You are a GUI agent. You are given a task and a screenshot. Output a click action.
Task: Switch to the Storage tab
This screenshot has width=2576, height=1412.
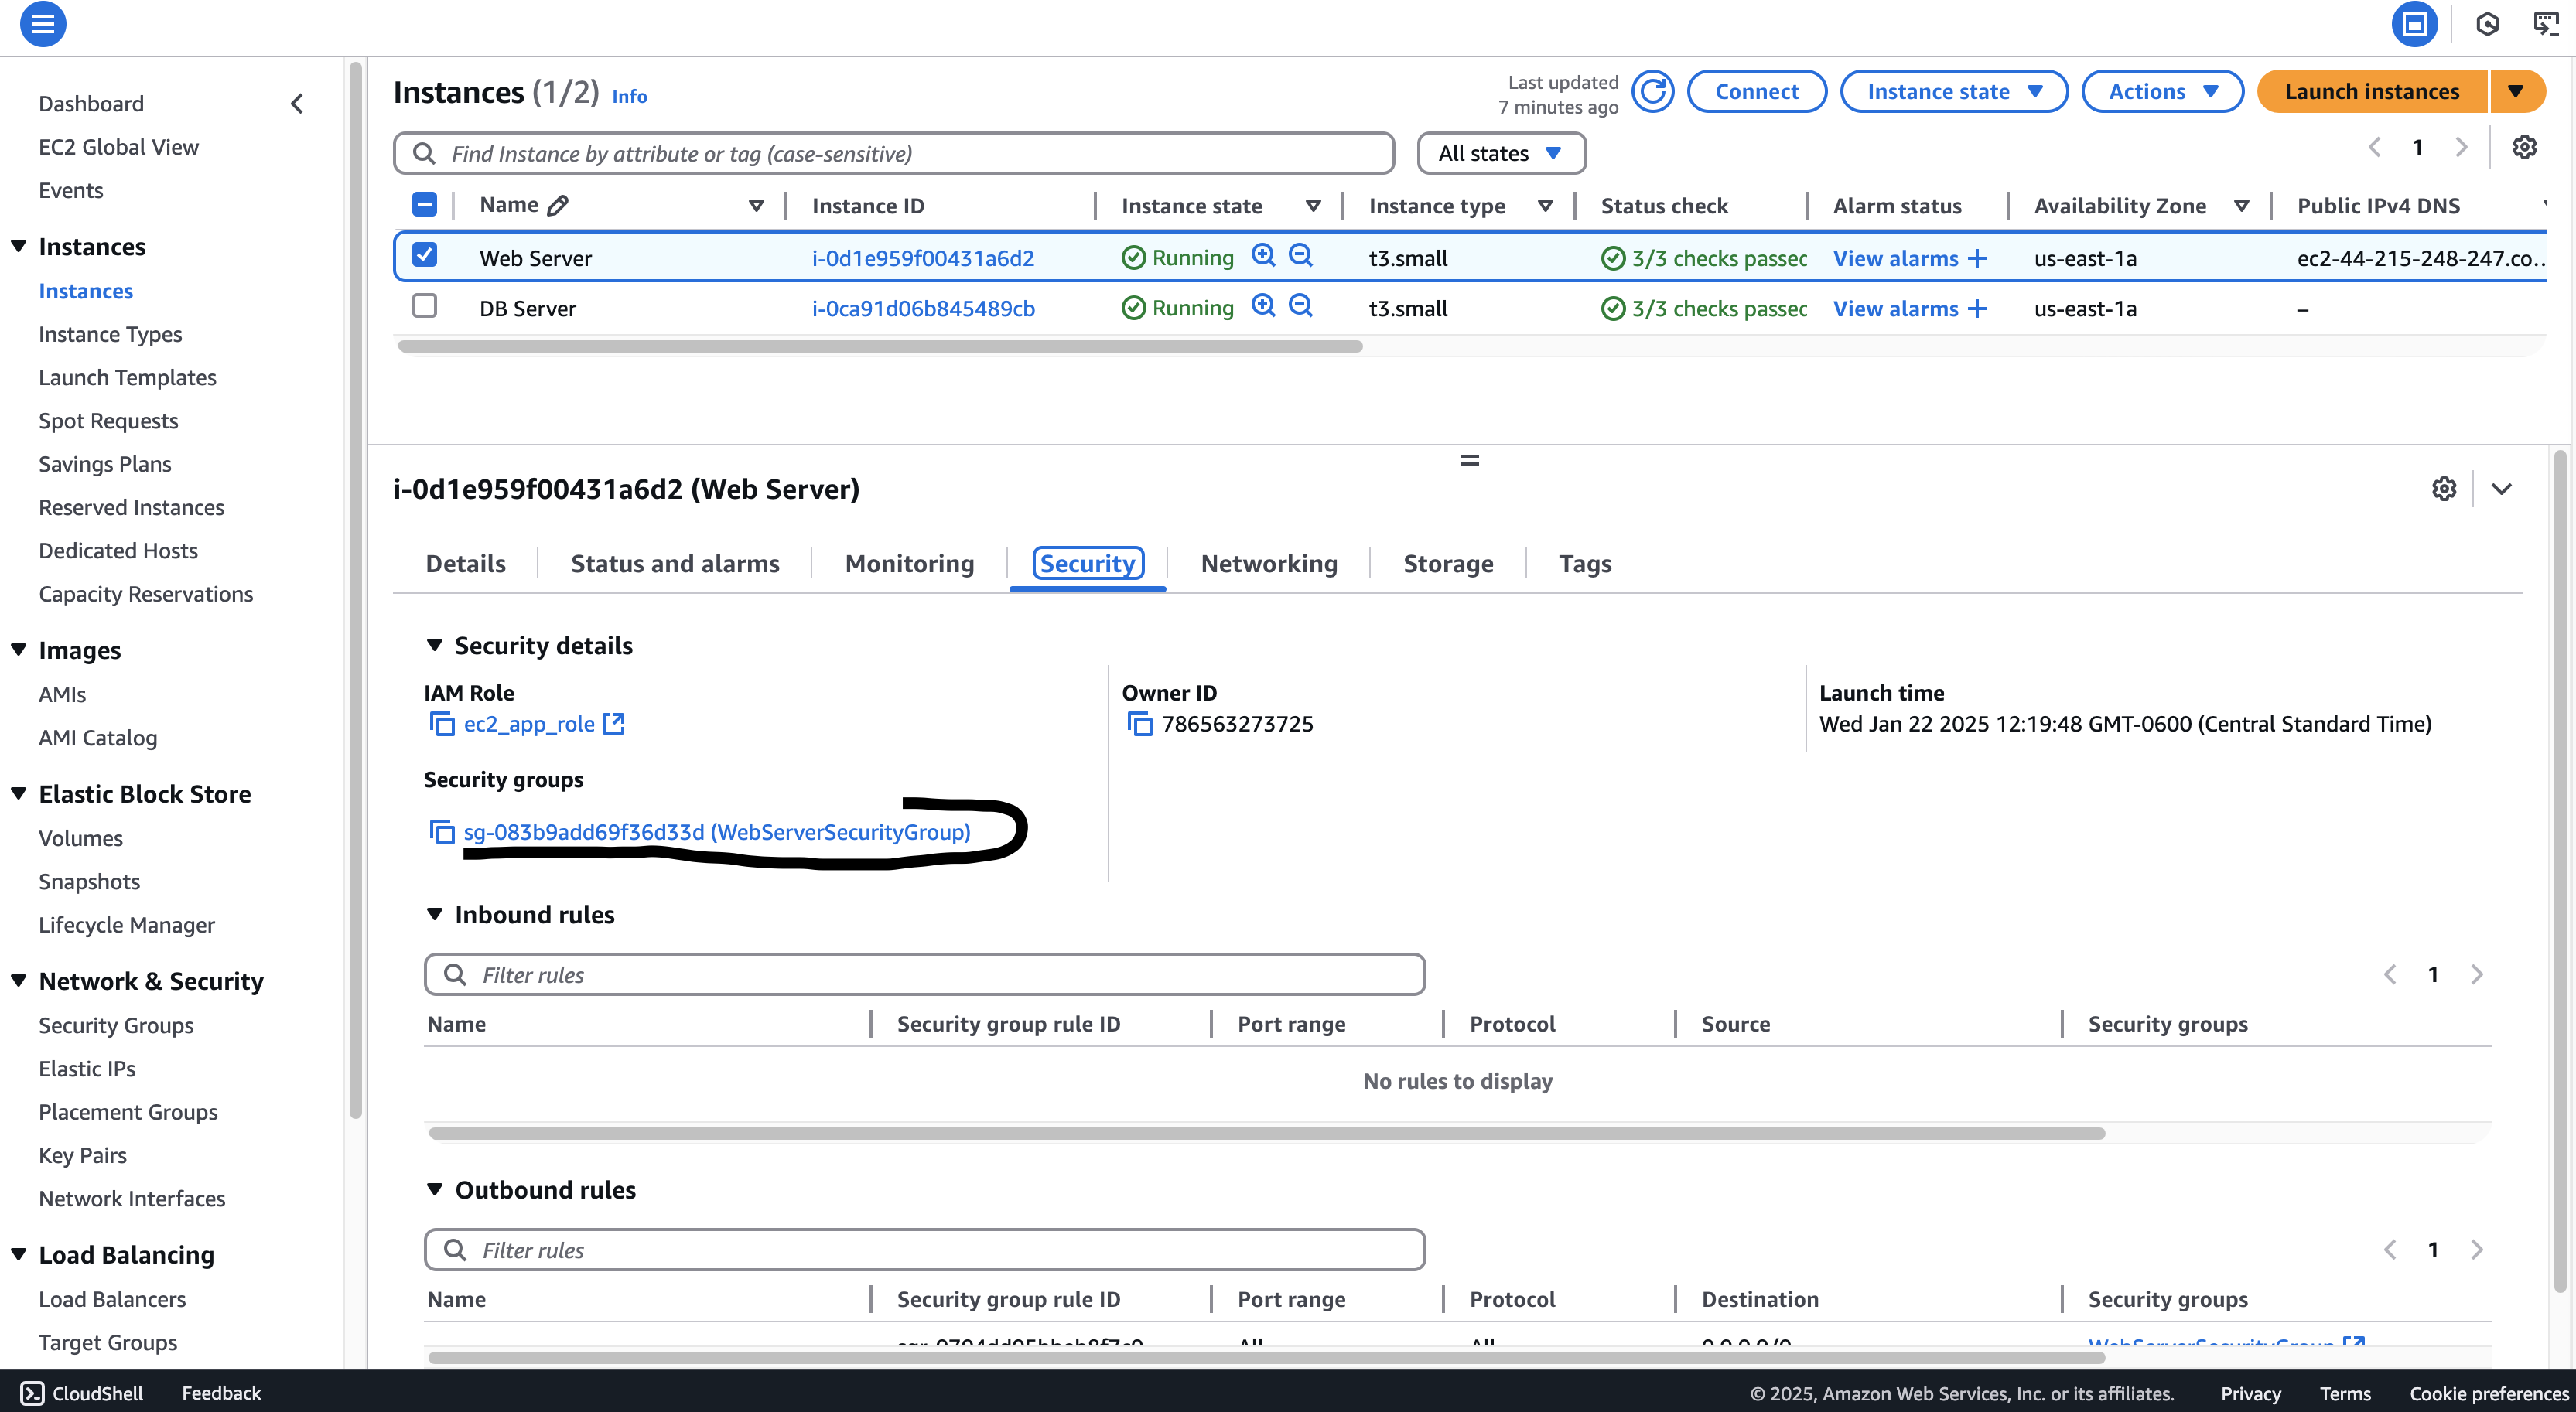pyautogui.click(x=1448, y=564)
